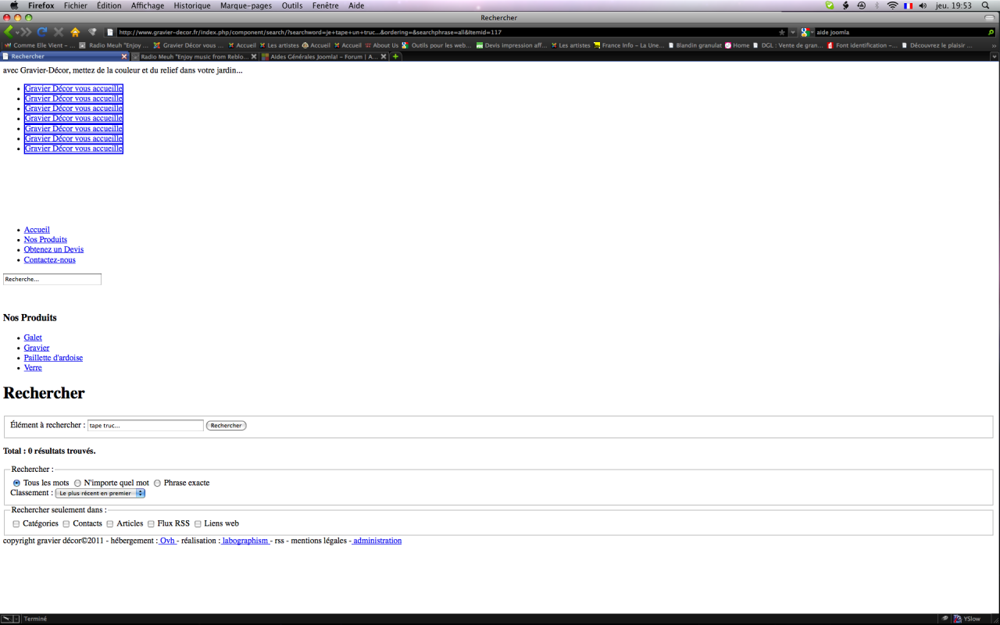Screen dimensions: 1000x625
Task: Open the Marque-pages menu
Action: [248, 5]
